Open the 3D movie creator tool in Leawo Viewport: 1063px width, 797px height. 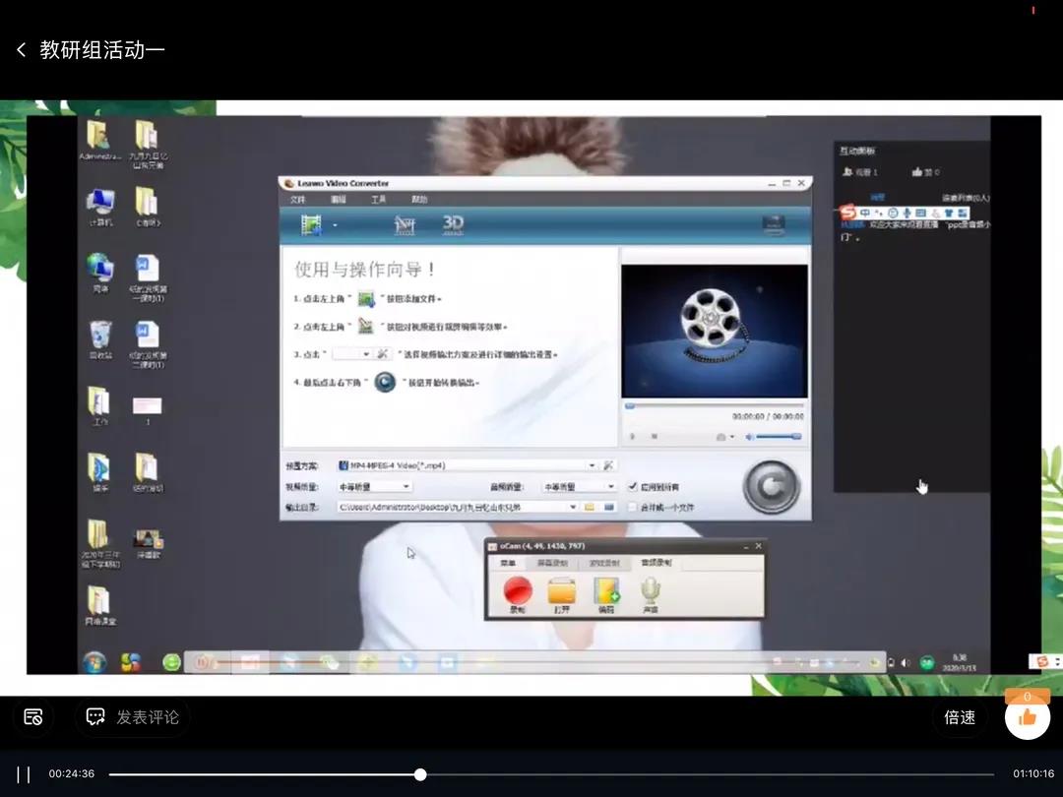pos(454,223)
